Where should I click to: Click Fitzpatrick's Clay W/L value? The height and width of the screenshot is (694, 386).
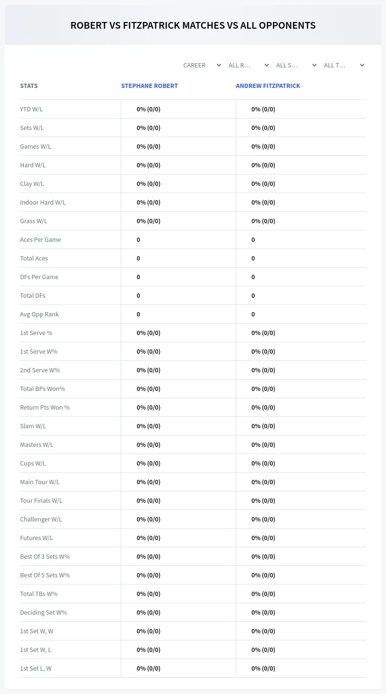[263, 184]
